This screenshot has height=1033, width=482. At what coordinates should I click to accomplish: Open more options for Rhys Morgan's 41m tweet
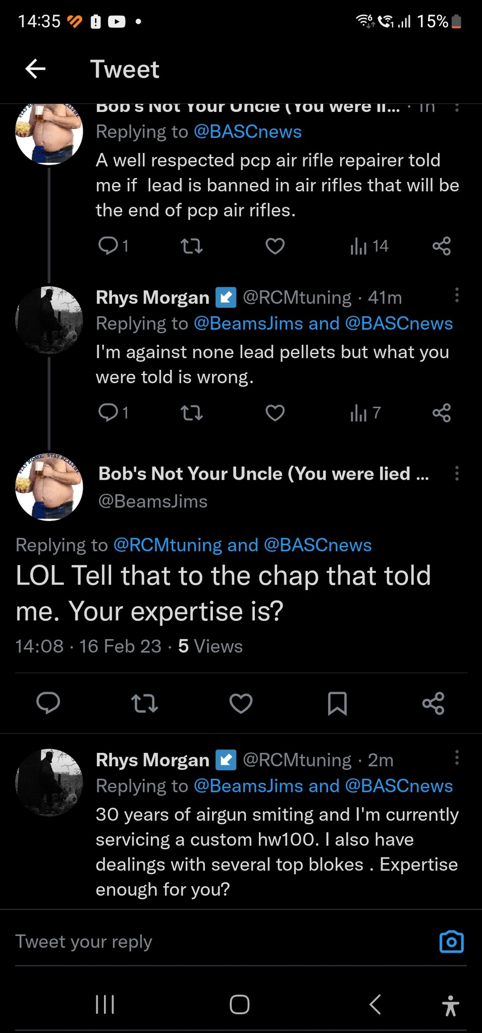[457, 295]
